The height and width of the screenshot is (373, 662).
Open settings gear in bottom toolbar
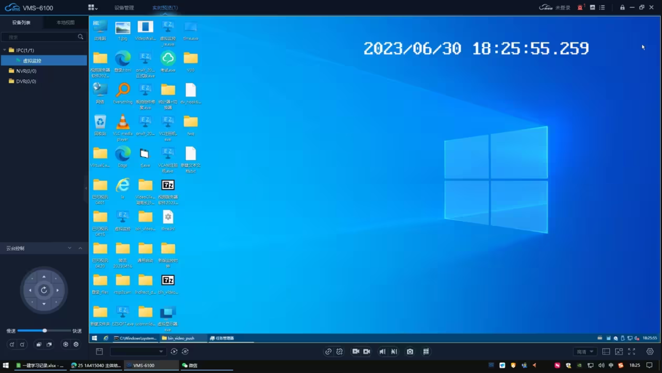click(x=650, y=352)
